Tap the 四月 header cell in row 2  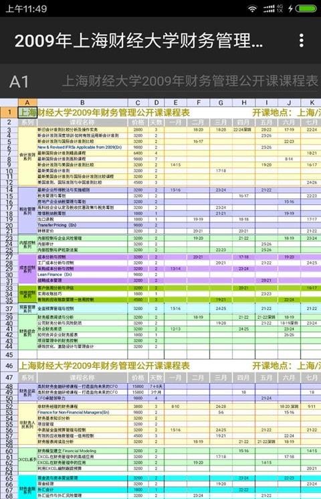pyautogui.click(x=244, y=123)
